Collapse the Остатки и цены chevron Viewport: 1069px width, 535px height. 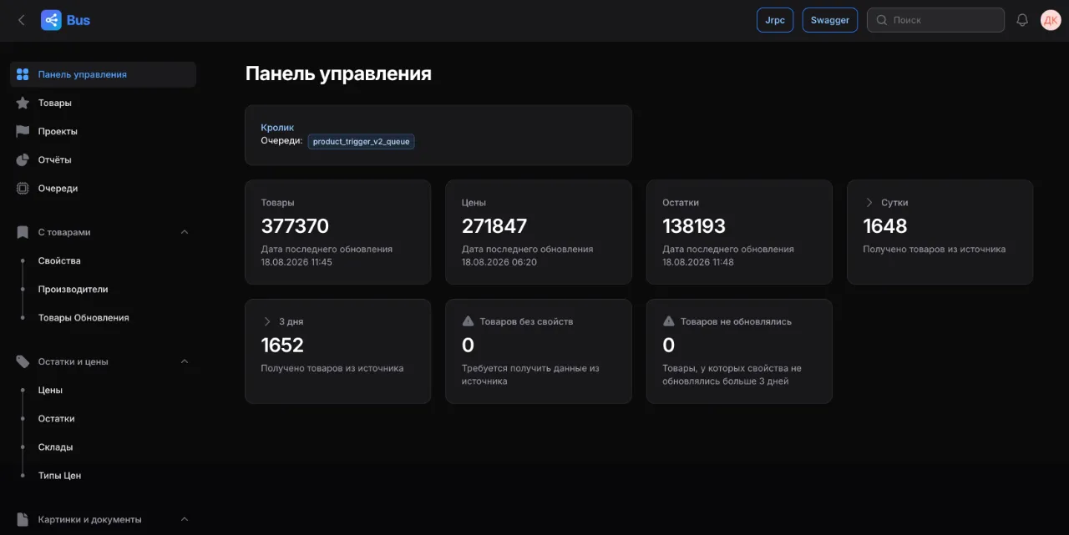185,361
